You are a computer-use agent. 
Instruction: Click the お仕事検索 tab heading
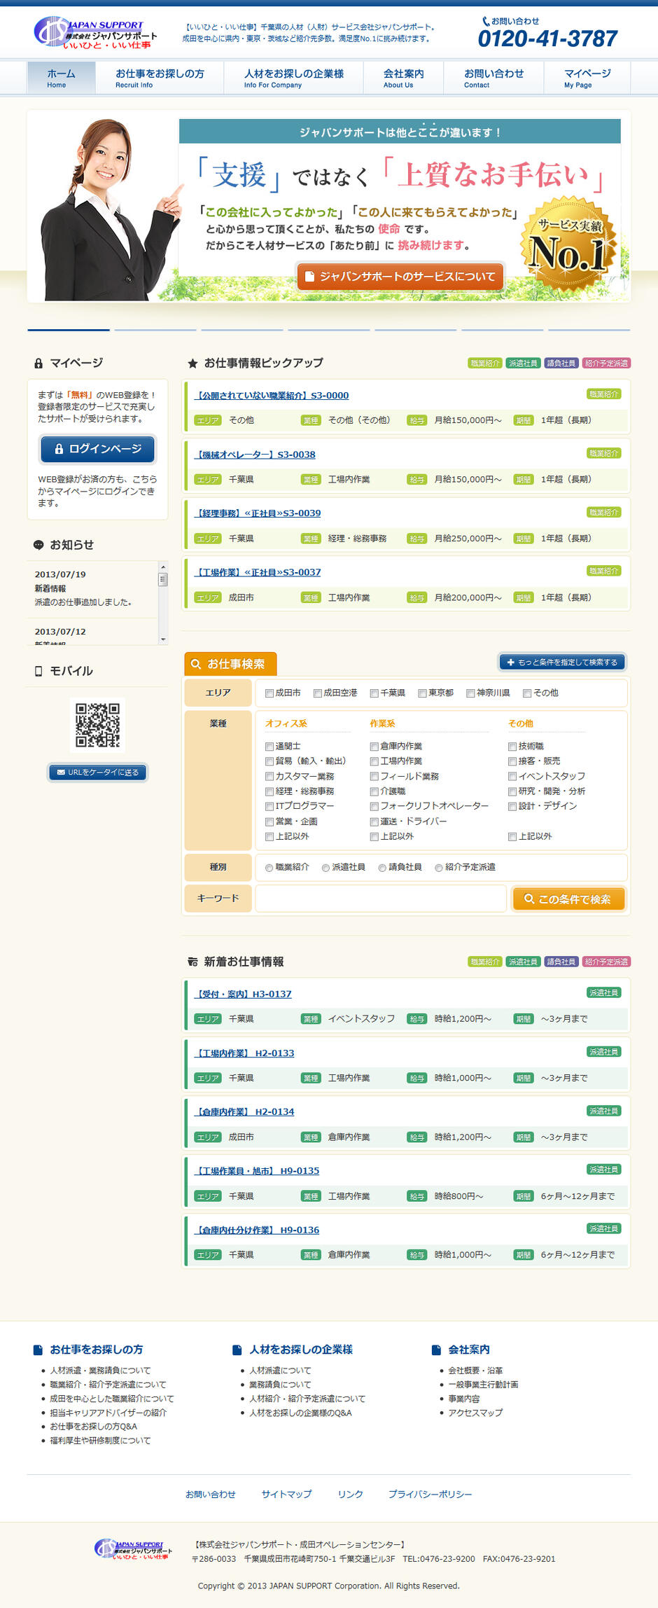coord(230,664)
